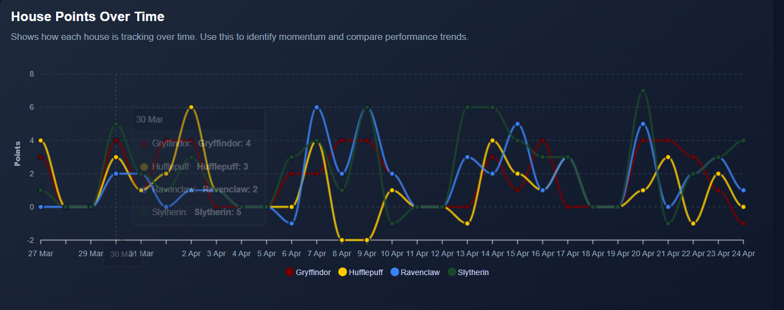Viewport: 784px width, 310px height.
Task: Click the '9 Apr' x-axis label
Action: click(367, 253)
